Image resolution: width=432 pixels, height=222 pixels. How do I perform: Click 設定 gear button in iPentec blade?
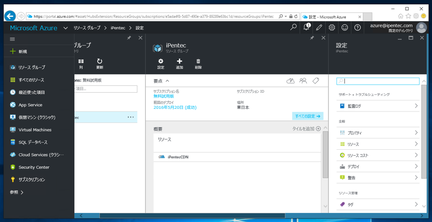(160, 64)
